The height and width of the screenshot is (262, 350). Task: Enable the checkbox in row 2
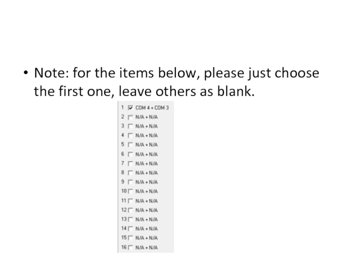[x=130, y=117]
